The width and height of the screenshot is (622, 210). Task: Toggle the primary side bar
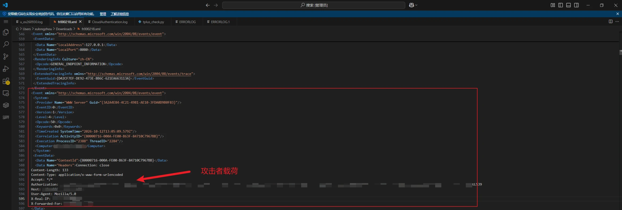tap(560, 5)
